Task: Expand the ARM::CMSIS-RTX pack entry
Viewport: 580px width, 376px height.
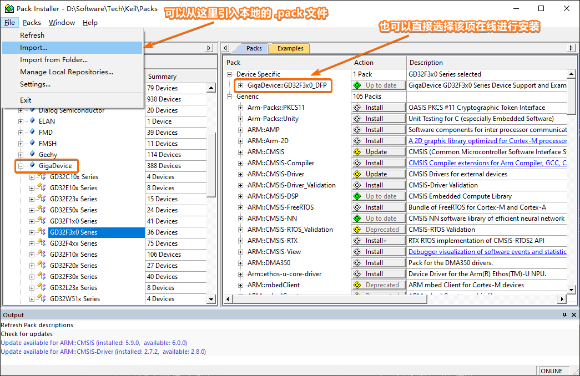Action: click(x=240, y=241)
